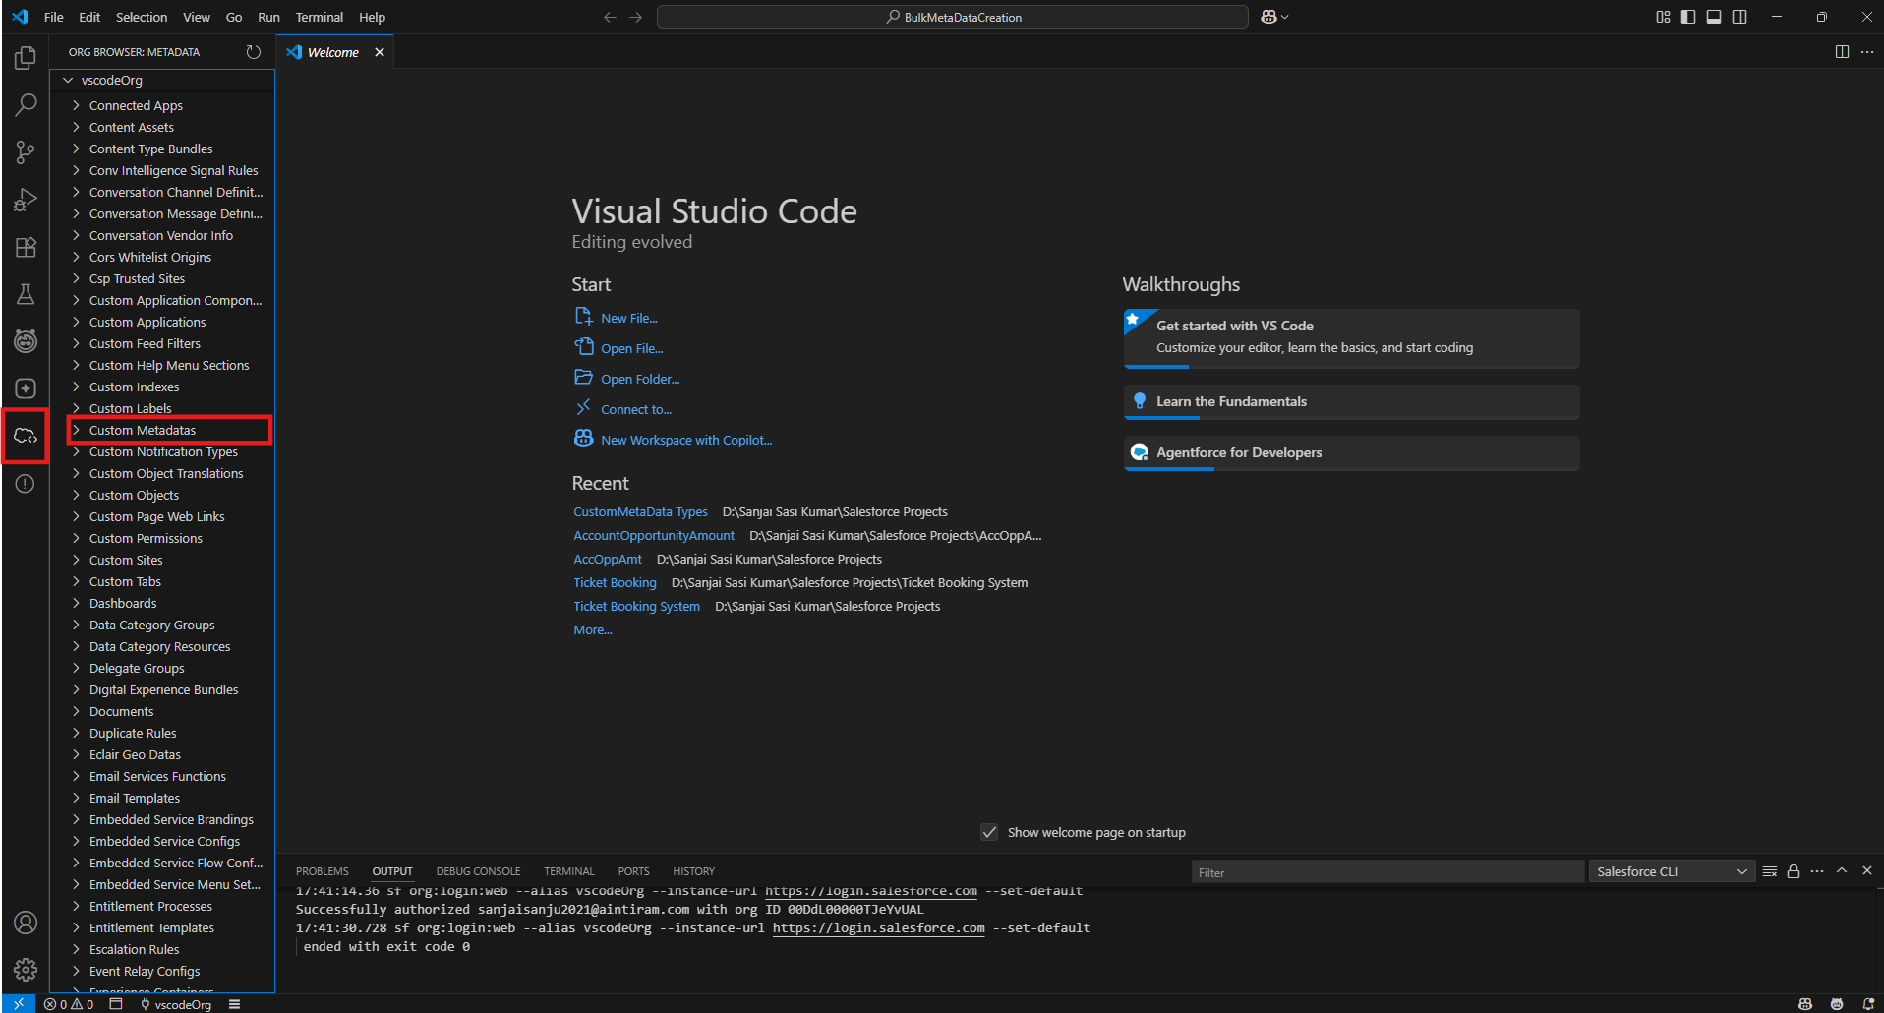1884x1013 pixels.
Task: Open the Terminal menu
Action: coord(319,17)
